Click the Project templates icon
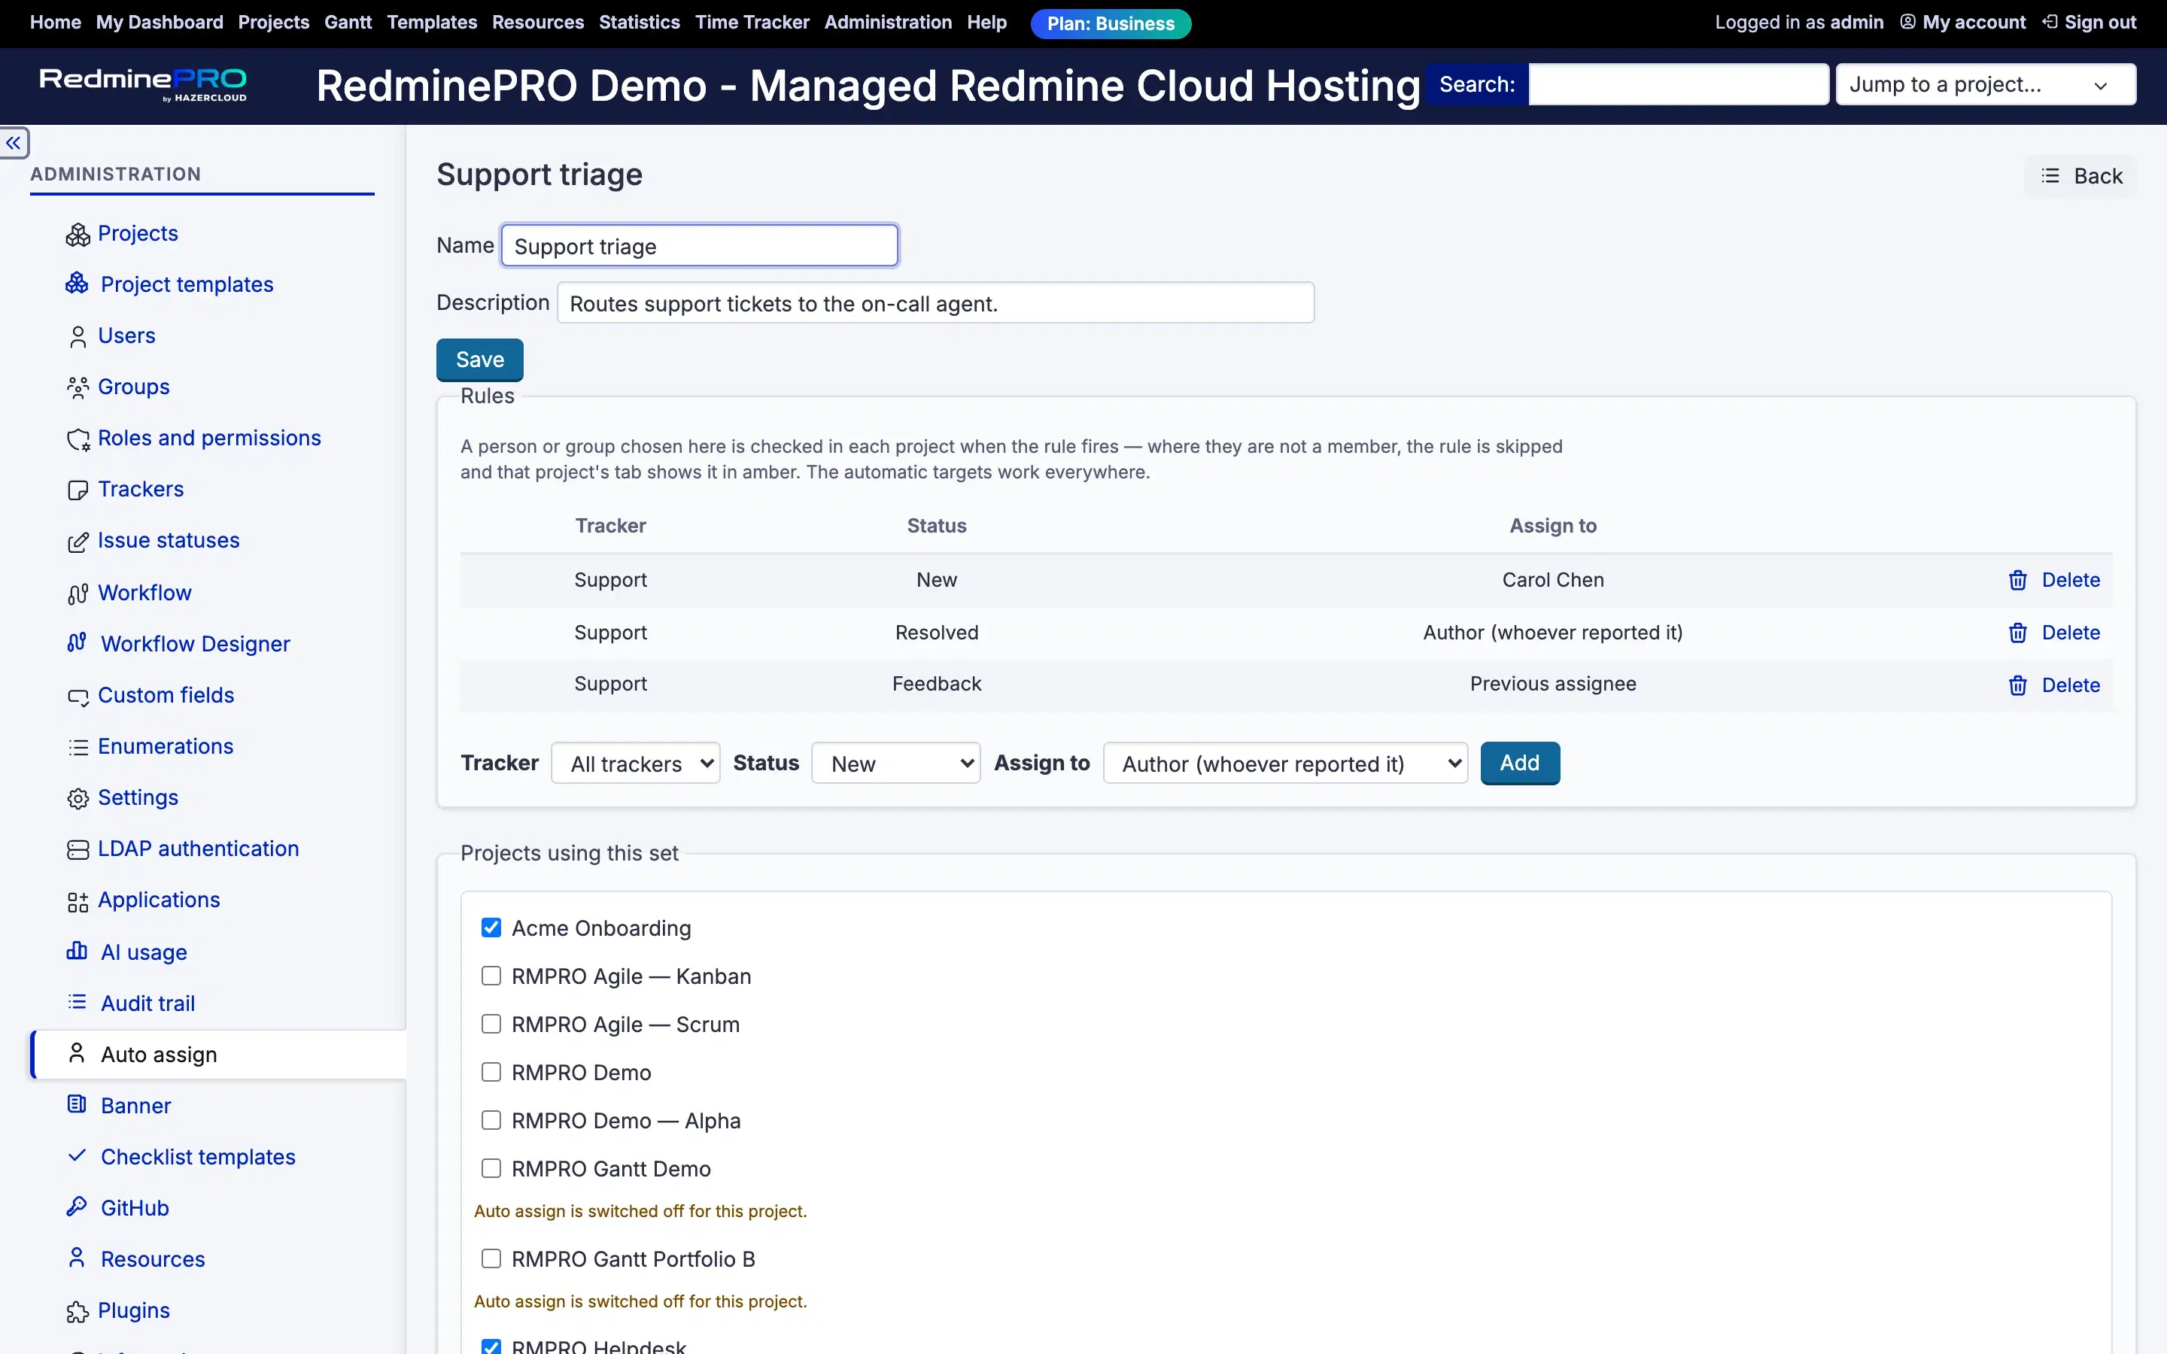The image size is (2167, 1354). click(x=77, y=283)
